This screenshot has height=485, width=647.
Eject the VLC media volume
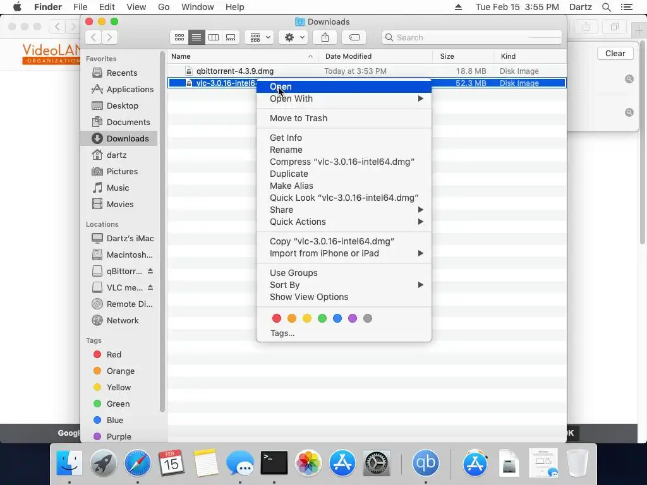(x=150, y=287)
